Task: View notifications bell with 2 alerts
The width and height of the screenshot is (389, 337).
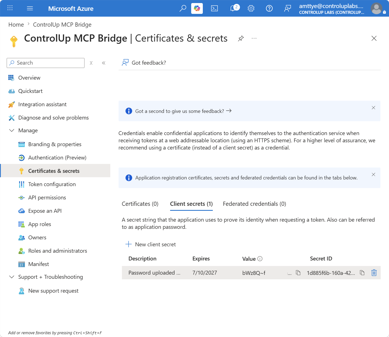Action: [x=234, y=8]
